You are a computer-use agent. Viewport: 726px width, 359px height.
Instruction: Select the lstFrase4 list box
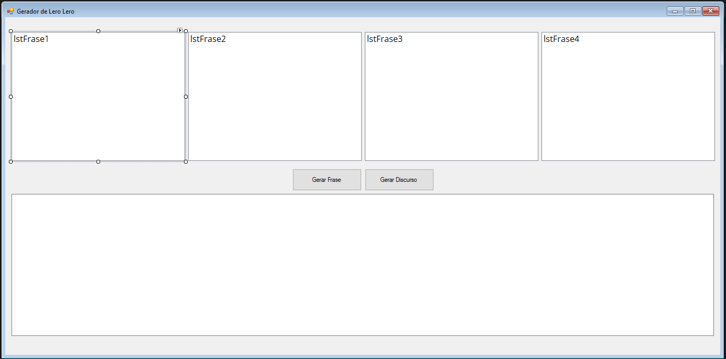pyautogui.click(x=628, y=96)
